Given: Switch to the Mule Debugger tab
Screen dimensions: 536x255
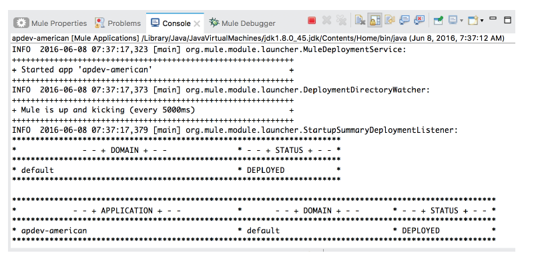Looking at the screenshot, I should 242,23.
